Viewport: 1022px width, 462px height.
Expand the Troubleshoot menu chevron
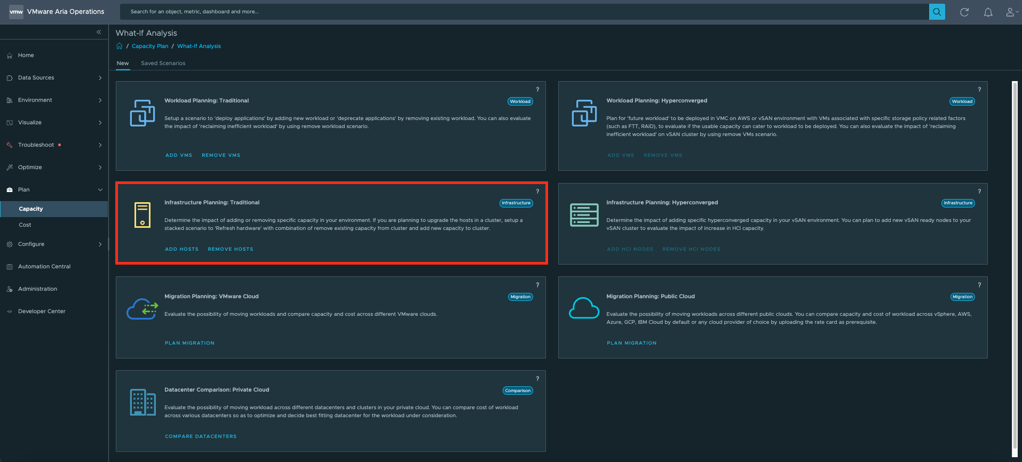tap(100, 145)
